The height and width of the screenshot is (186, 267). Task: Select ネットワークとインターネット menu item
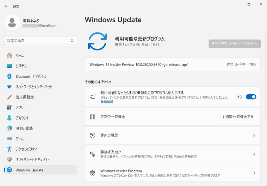pyautogui.click(x=41, y=87)
